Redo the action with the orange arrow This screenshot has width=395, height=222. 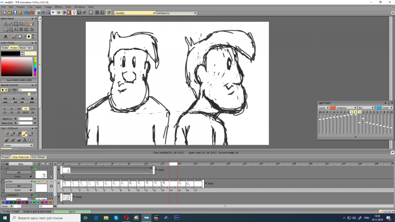32,13
